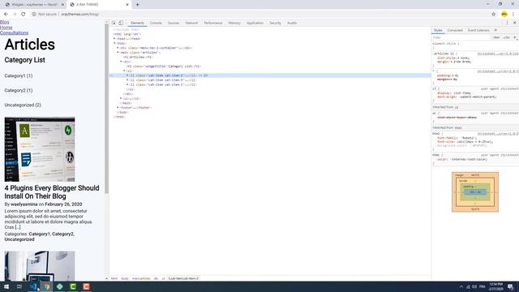Open the notification center icon
This screenshot has height=292, width=519.
(x=510, y=286)
